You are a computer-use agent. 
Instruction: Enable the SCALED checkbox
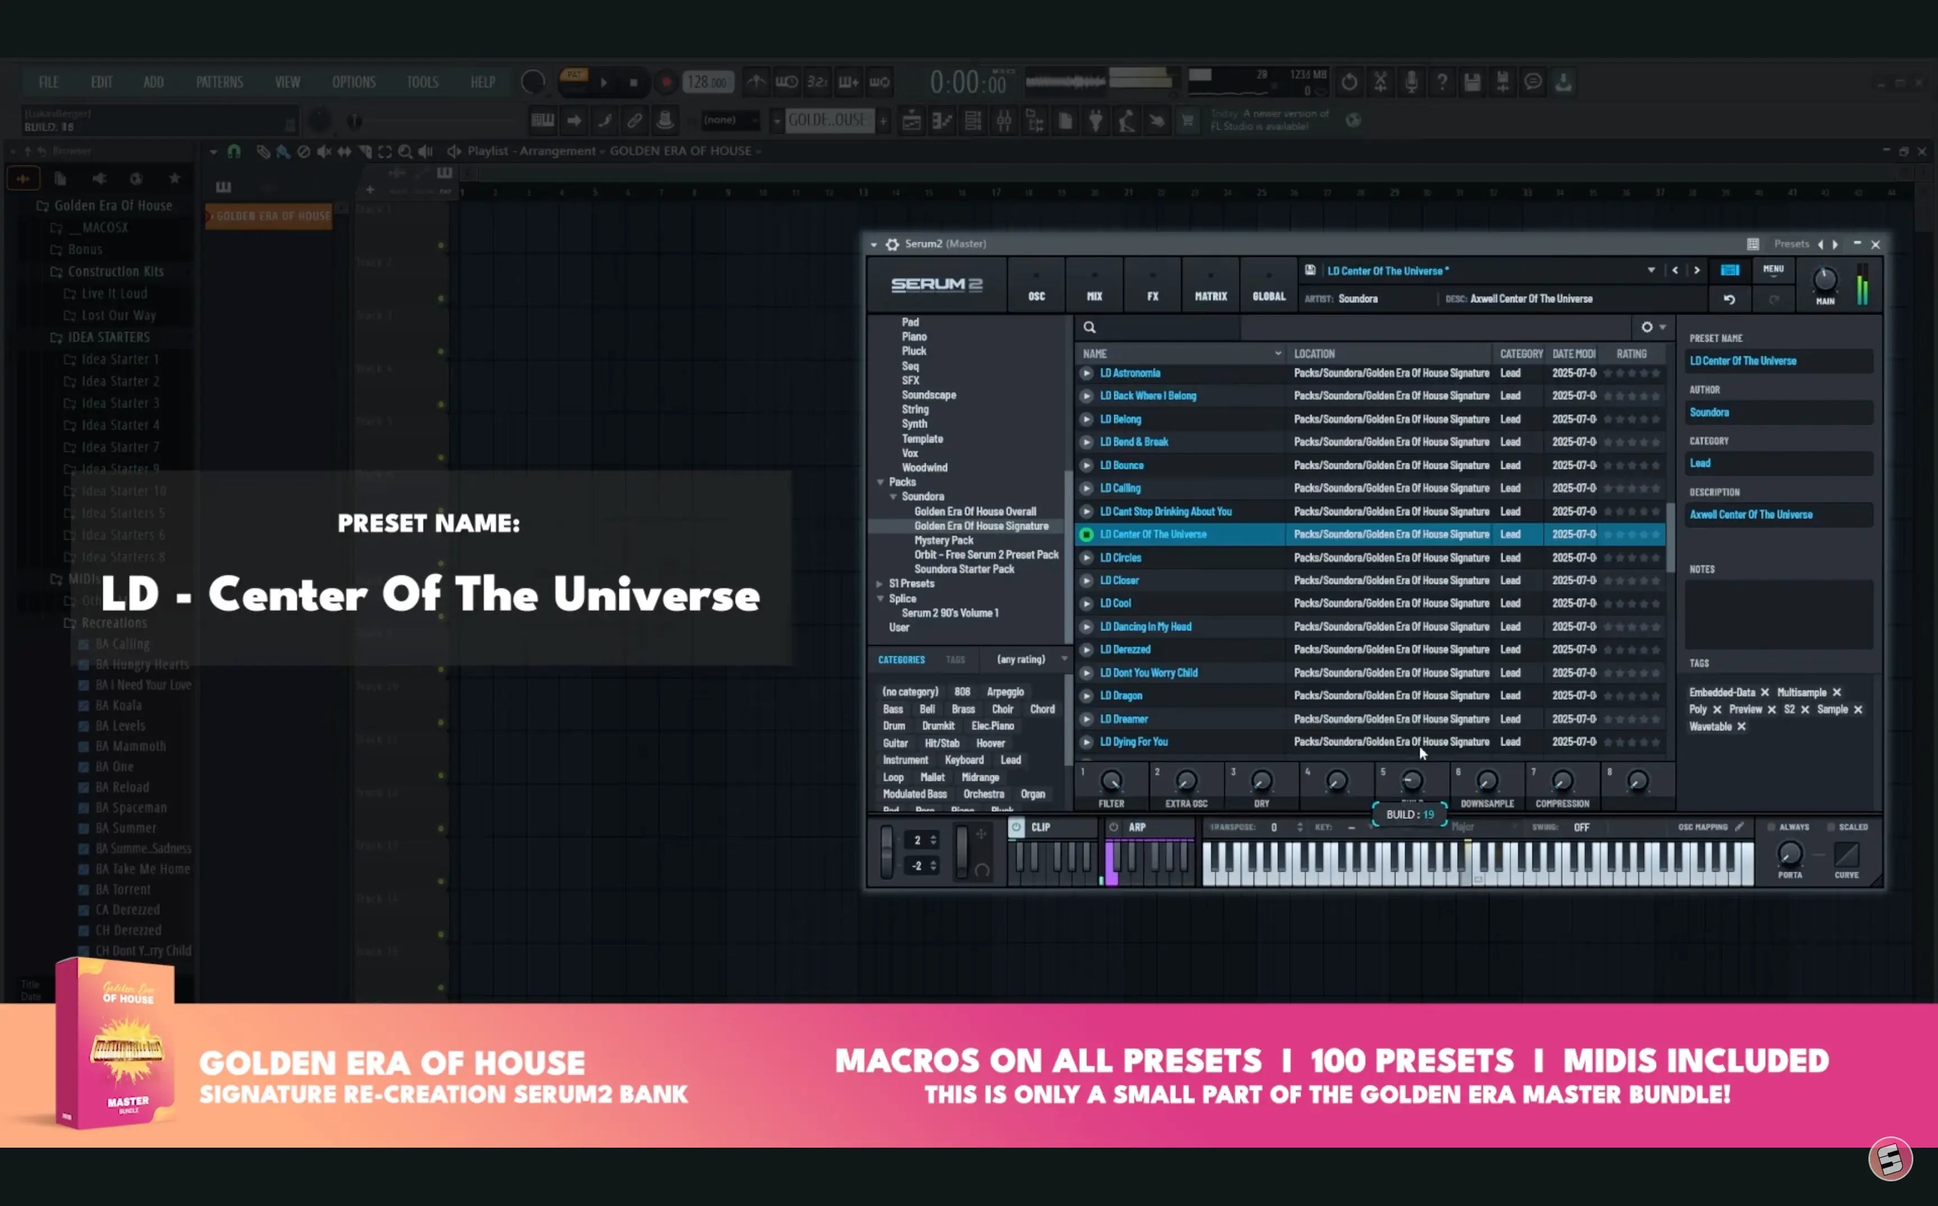1830,827
